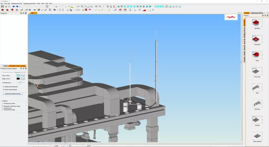
Task: Open the Draw menu
Action: (x=39, y=3)
